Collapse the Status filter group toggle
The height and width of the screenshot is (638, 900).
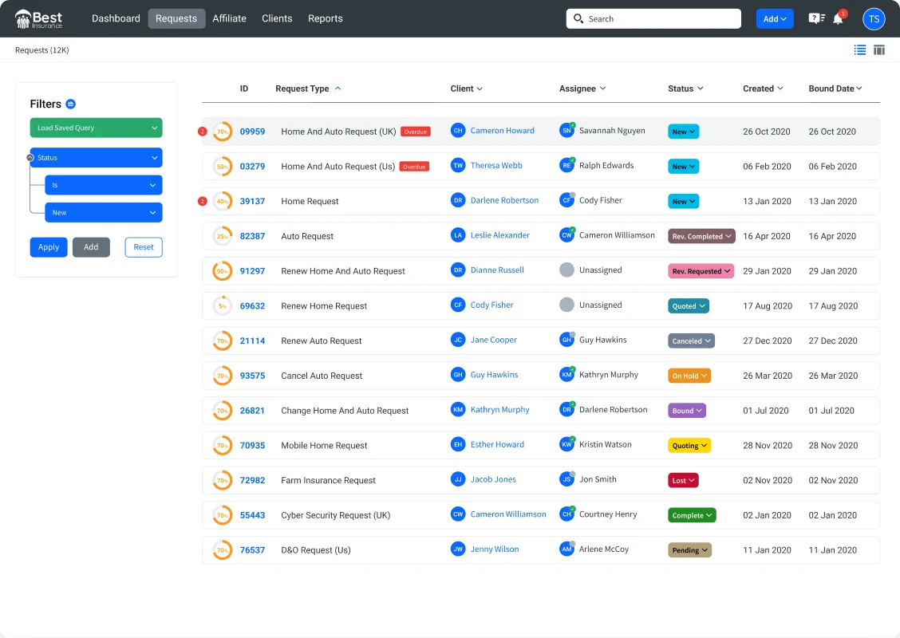coord(30,158)
